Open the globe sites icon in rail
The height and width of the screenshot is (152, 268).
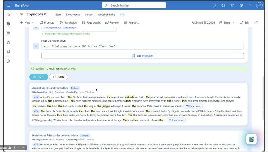(8, 24)
